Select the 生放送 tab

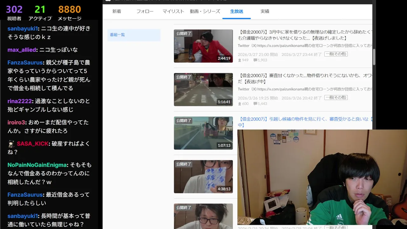(x=237, y=11)
